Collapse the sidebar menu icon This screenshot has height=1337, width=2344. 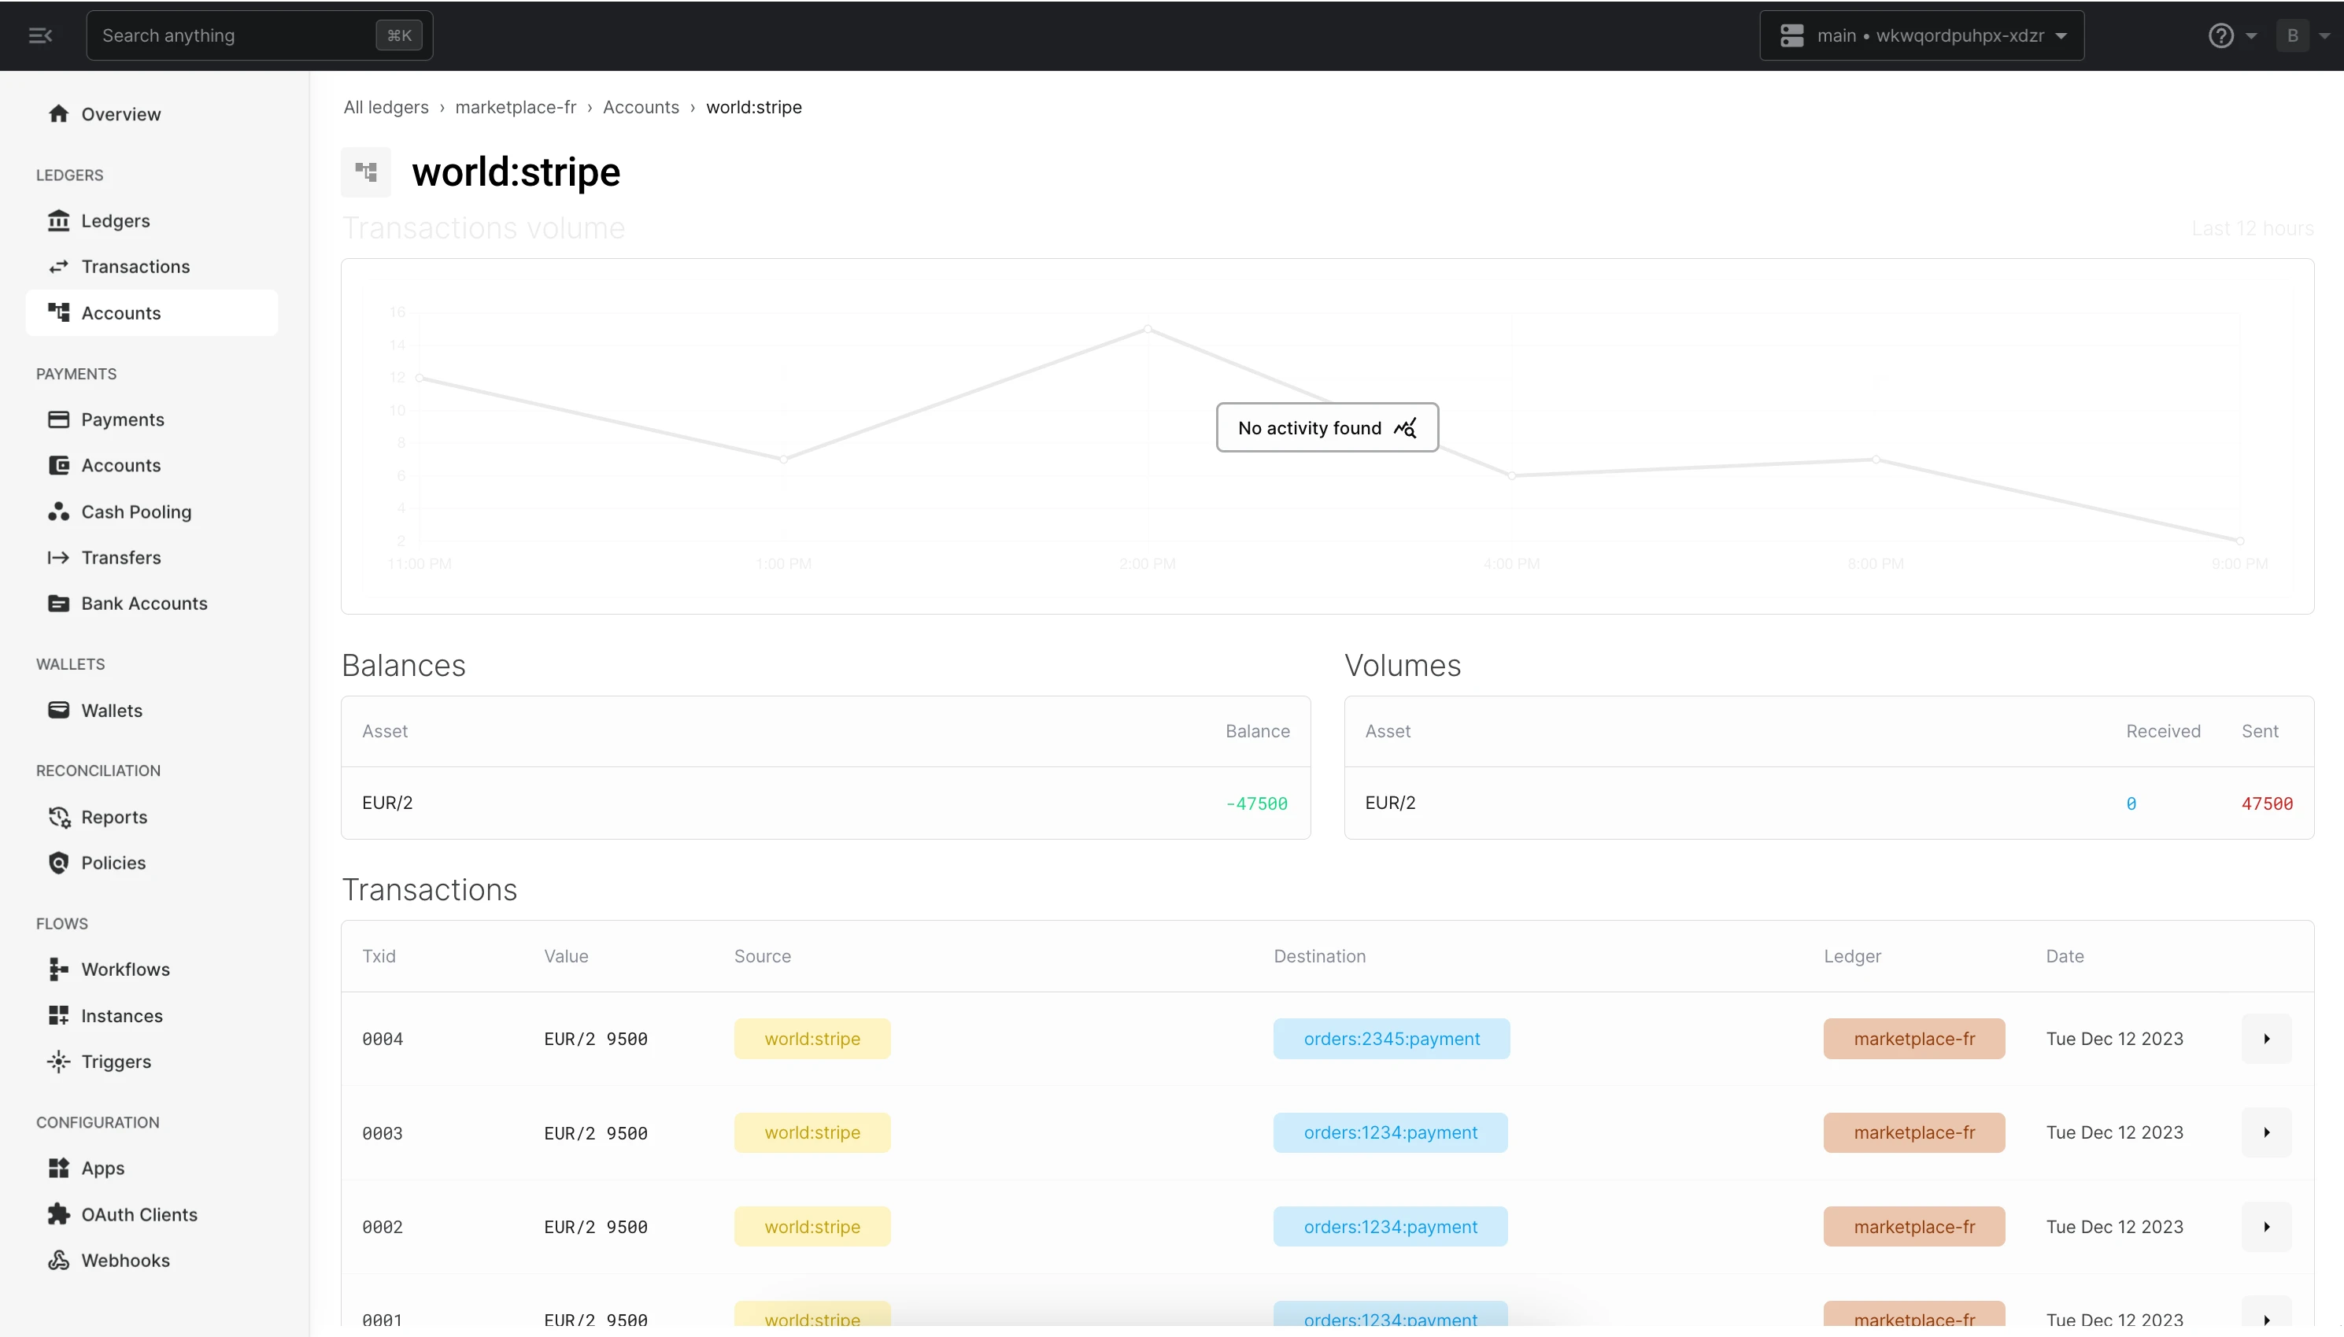[x=40, y=36]
